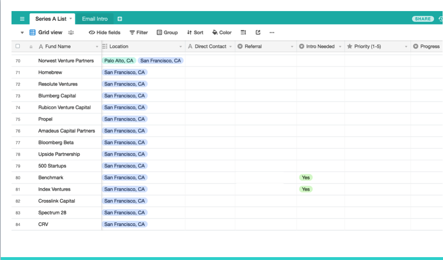Click the Direct Contact cell for Benchmark
Screen dimensions: 443x260
[x=210, y=178]
